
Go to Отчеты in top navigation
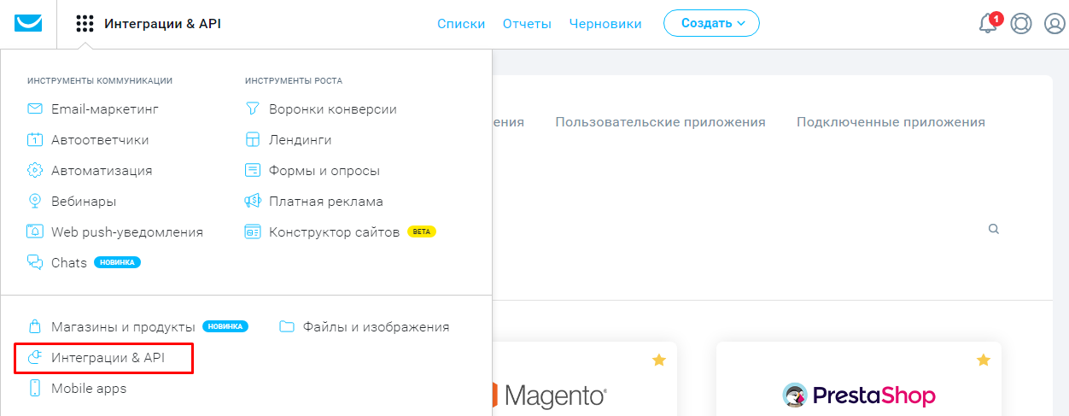[527, 24]
